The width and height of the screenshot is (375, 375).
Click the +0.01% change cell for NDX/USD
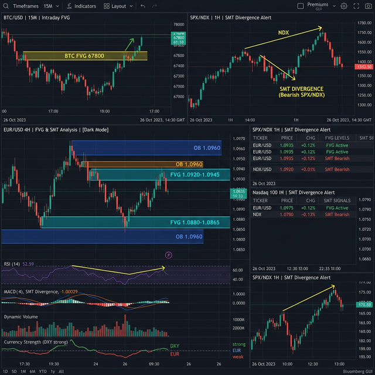pos(308,169)
